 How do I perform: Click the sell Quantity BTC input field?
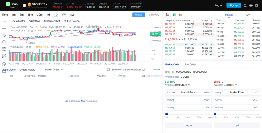(237, 107)
